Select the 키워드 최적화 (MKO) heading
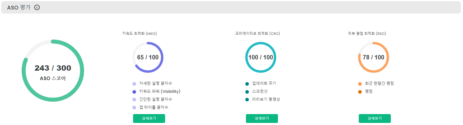This screenshot has width=463, height=125. (140, 34)
